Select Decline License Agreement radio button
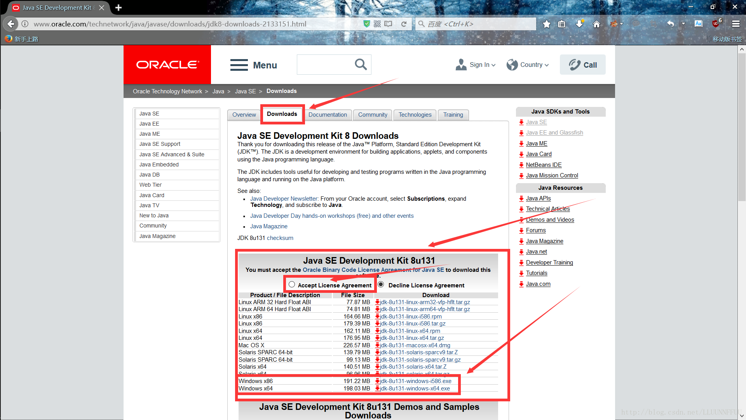Image resolution: width=746 pixels, height=420 pixels. (x=382, y=285)
